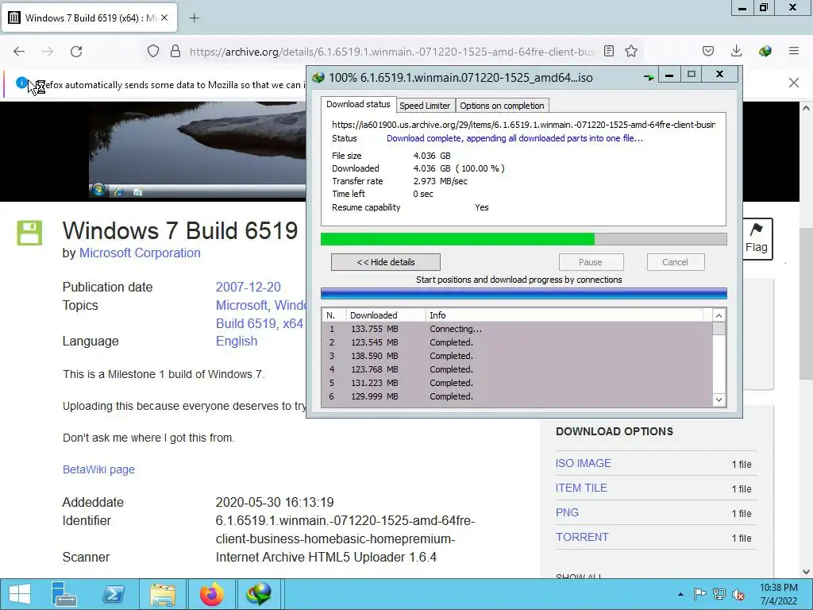The width and height of the screenshot is (813, 610).
Task: Click the green floppy disk software icon
Action: (29, 233)
